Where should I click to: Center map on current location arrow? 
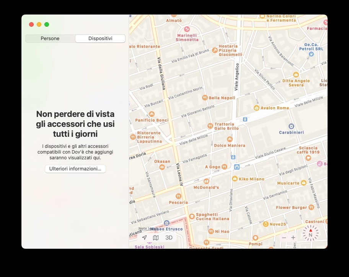pos(144,238)
